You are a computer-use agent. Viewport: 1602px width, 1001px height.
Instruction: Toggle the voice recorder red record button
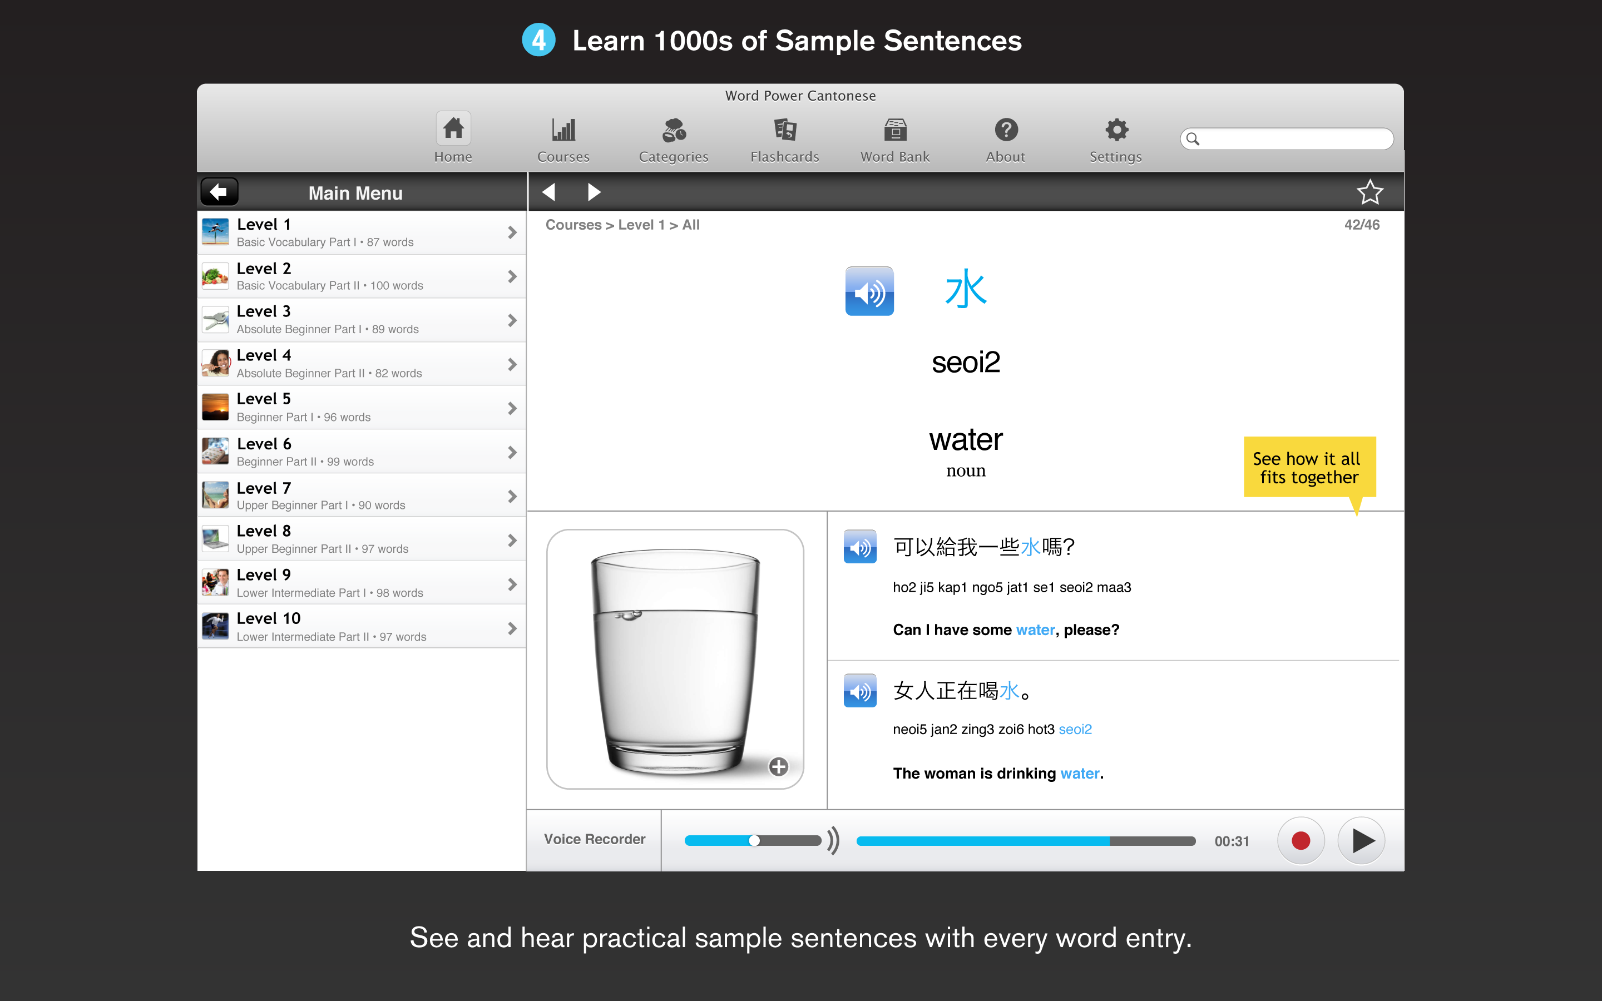pos(1299,840)
